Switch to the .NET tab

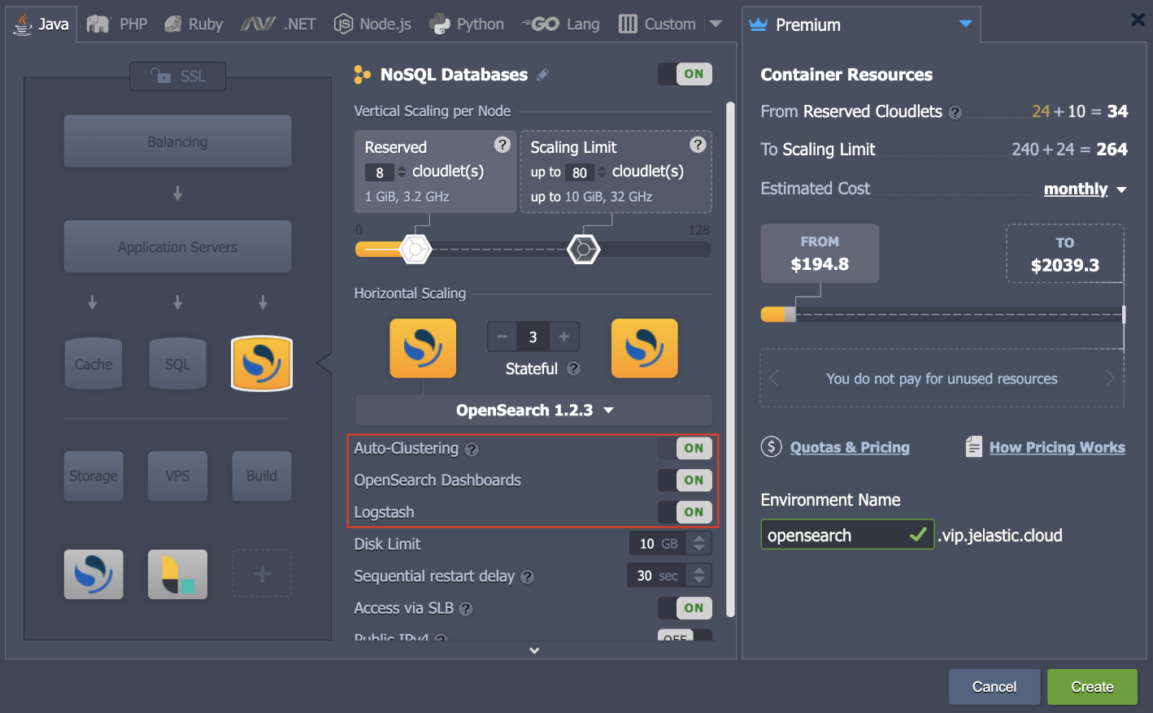(278, 24)
